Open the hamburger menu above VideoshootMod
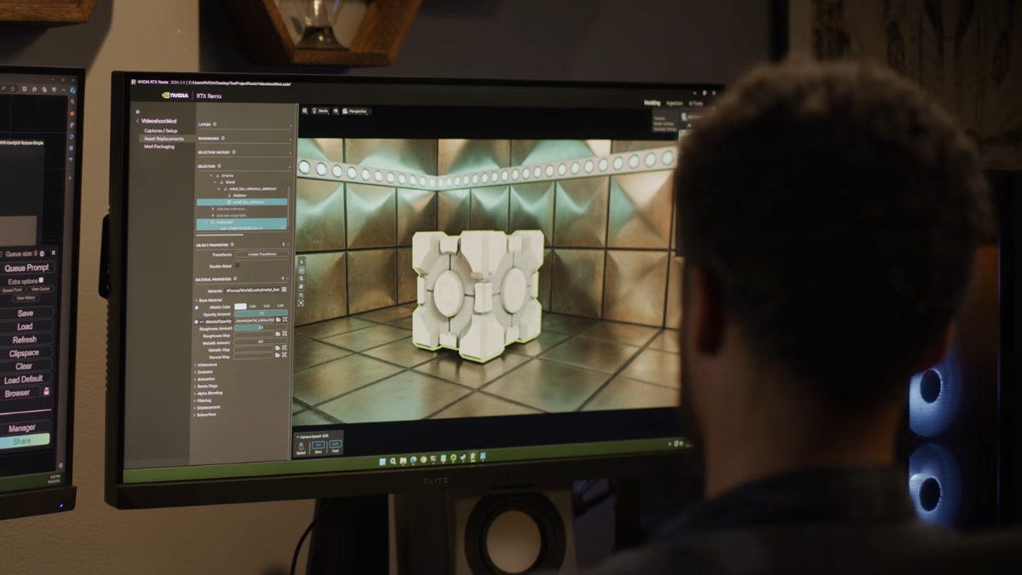Viewport: 1022px width, 575px height. pos(138,112)
